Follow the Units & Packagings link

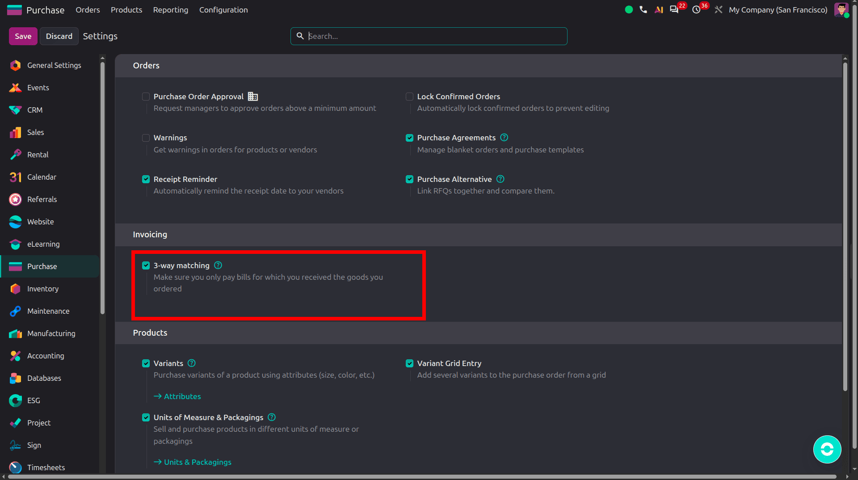coord(193,462)
